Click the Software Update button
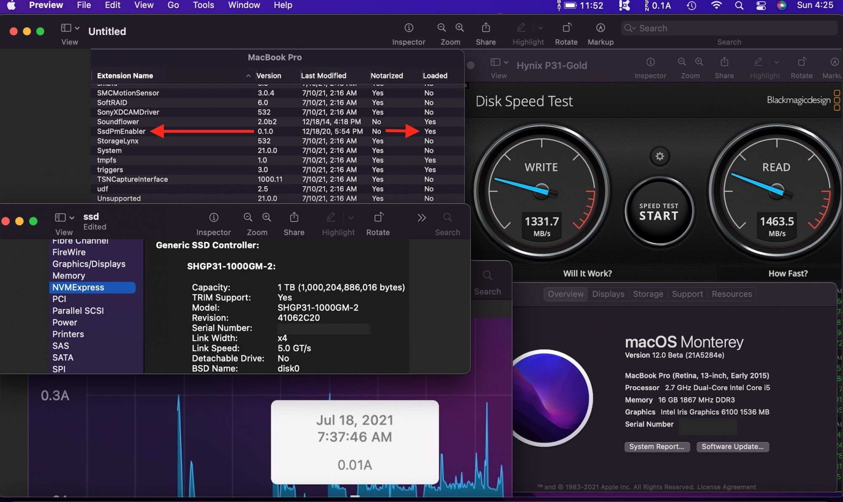This screenshot has height=502, width=843. click(x=732, y=447)
